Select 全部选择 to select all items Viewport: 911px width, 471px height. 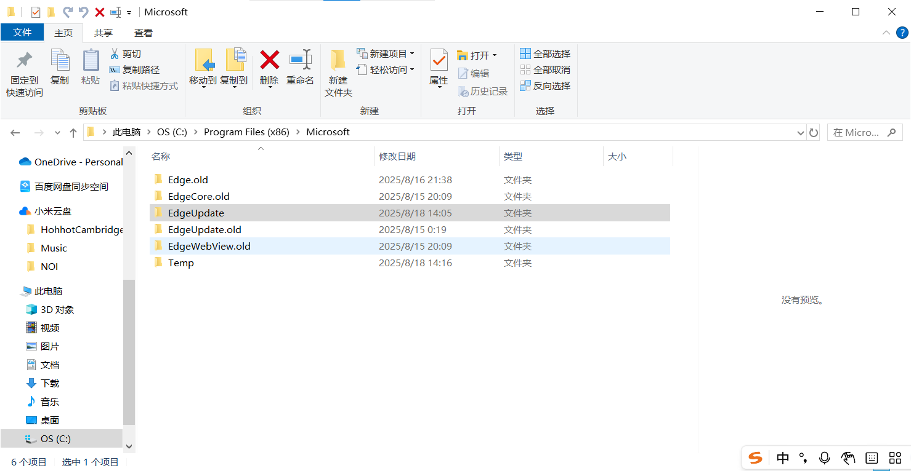tap(546, 53)
